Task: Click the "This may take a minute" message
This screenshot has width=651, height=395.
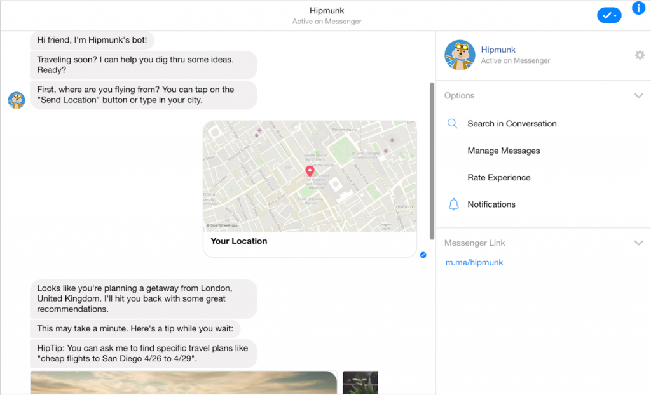Action: coord(135,328)
